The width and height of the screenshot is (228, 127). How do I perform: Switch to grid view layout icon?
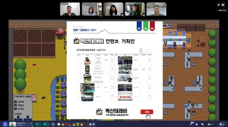pos(218,5)
